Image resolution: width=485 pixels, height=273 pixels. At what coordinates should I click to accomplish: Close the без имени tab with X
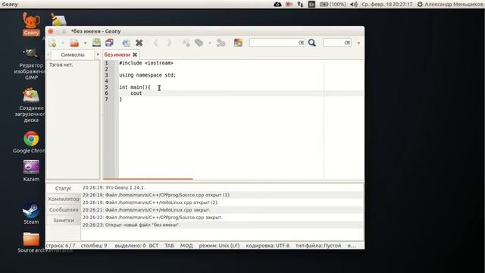(x=135, y=55)
